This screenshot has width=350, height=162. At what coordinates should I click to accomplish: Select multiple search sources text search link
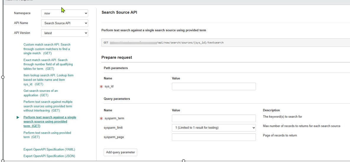coord(48,106)
